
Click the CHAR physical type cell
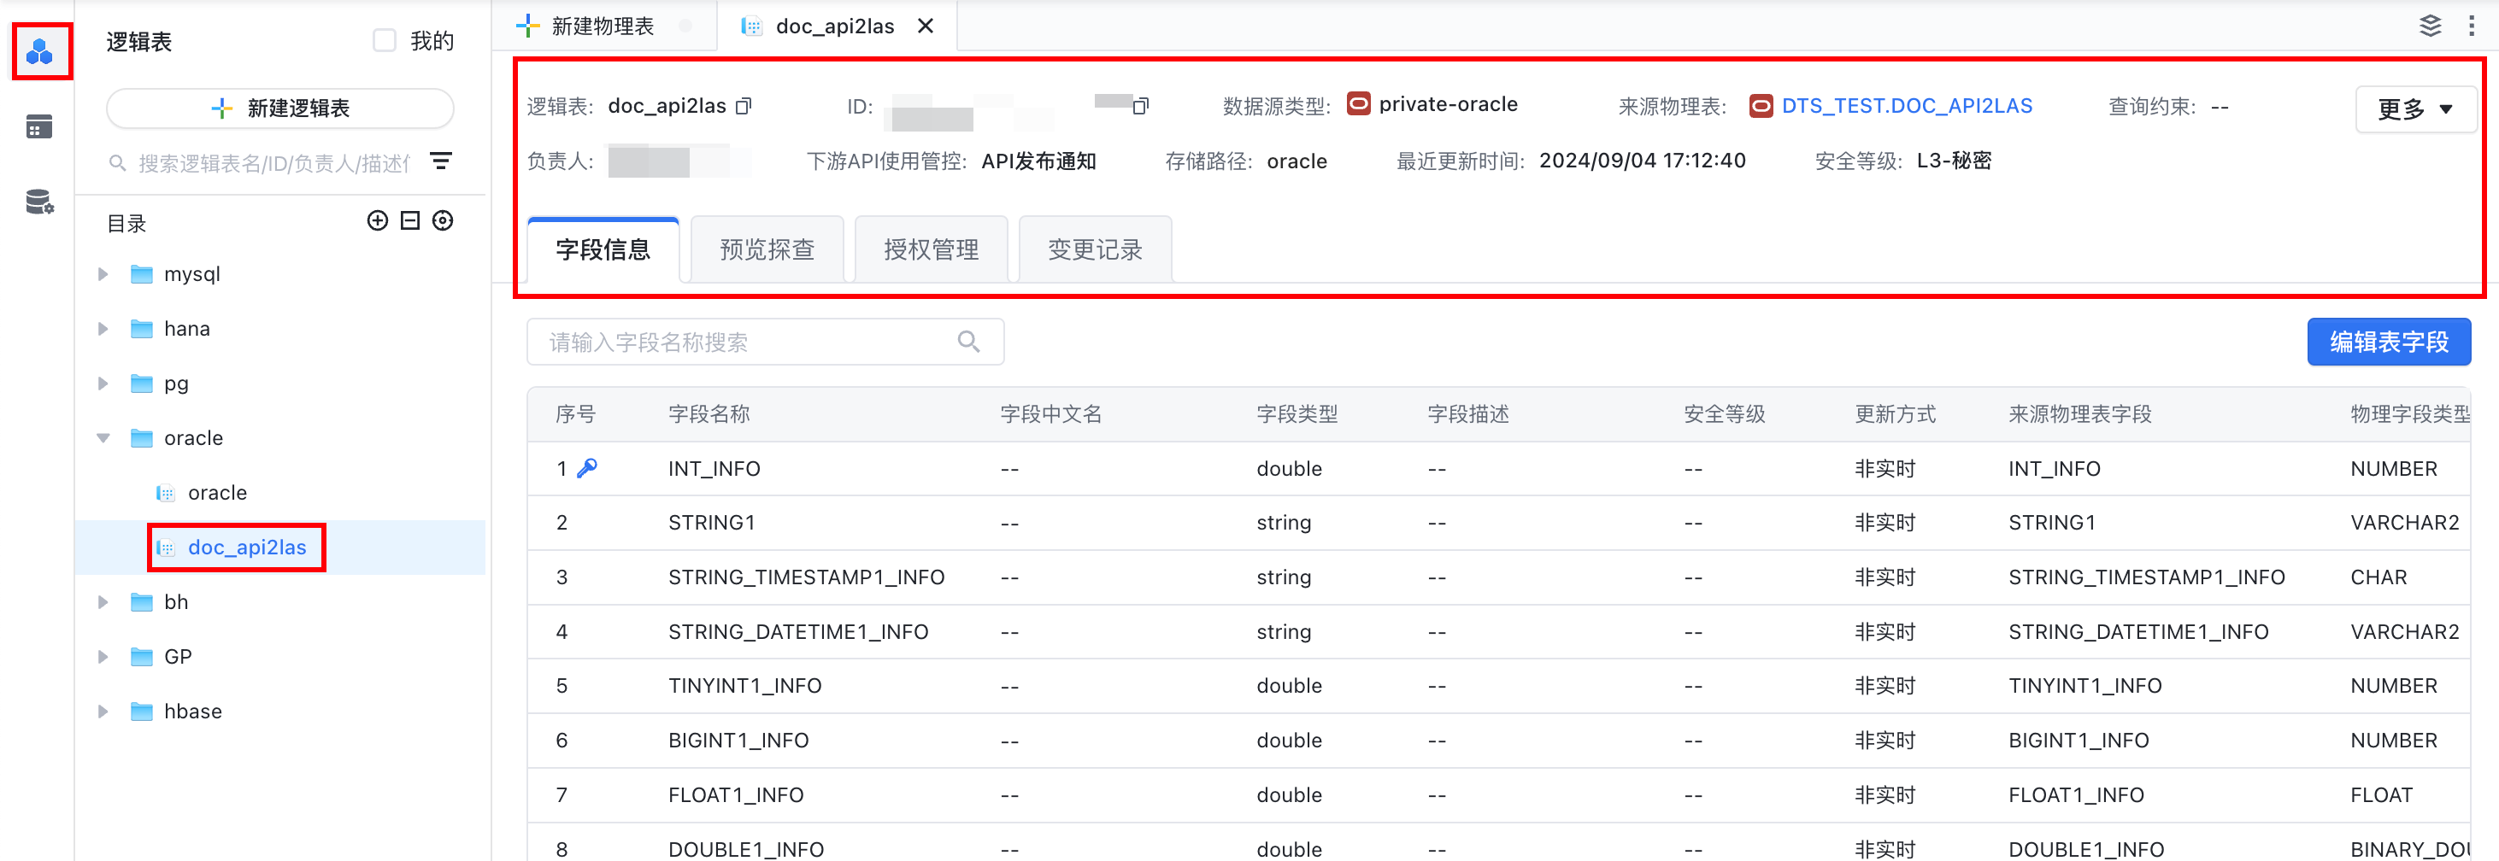point(2378,577)
